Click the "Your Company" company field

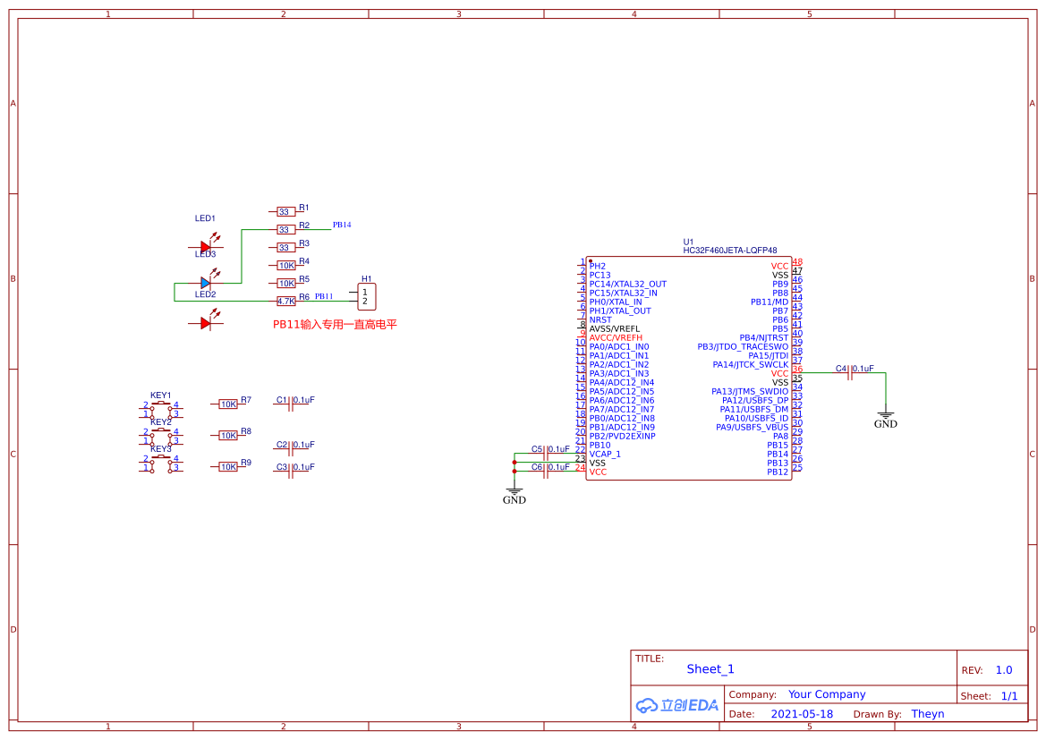pyautogui.click(x=827, y=694)
